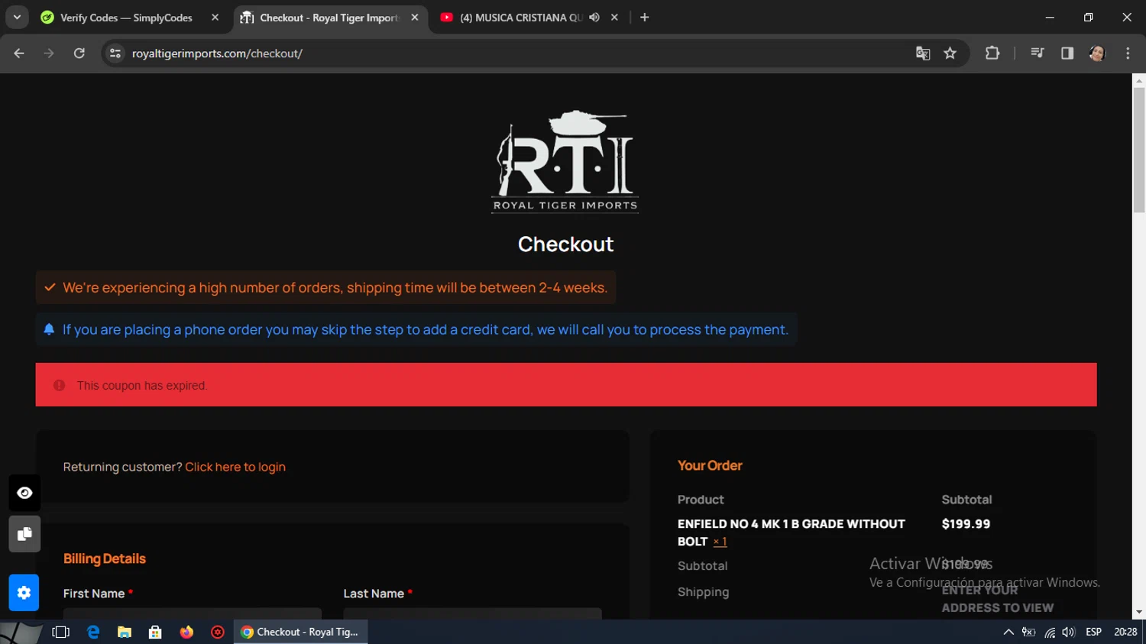Open the volume tray icon
1146x644 pixels.
[x=1068, y=633]
